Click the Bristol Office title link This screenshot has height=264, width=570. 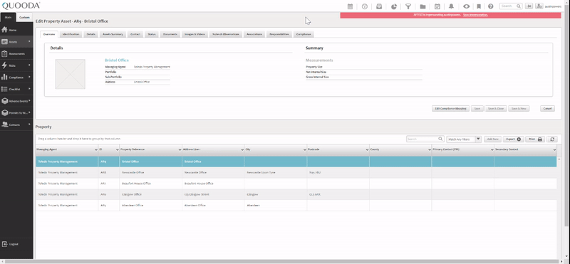(117, 60)
